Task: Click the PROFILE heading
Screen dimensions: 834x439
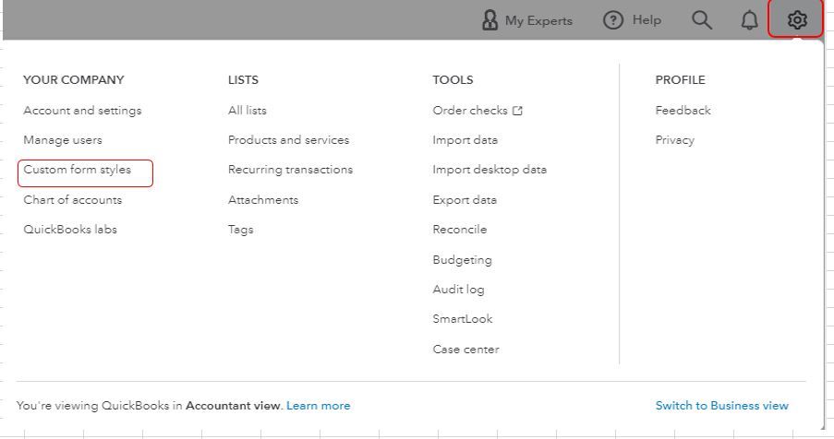Action: (681, 80)
